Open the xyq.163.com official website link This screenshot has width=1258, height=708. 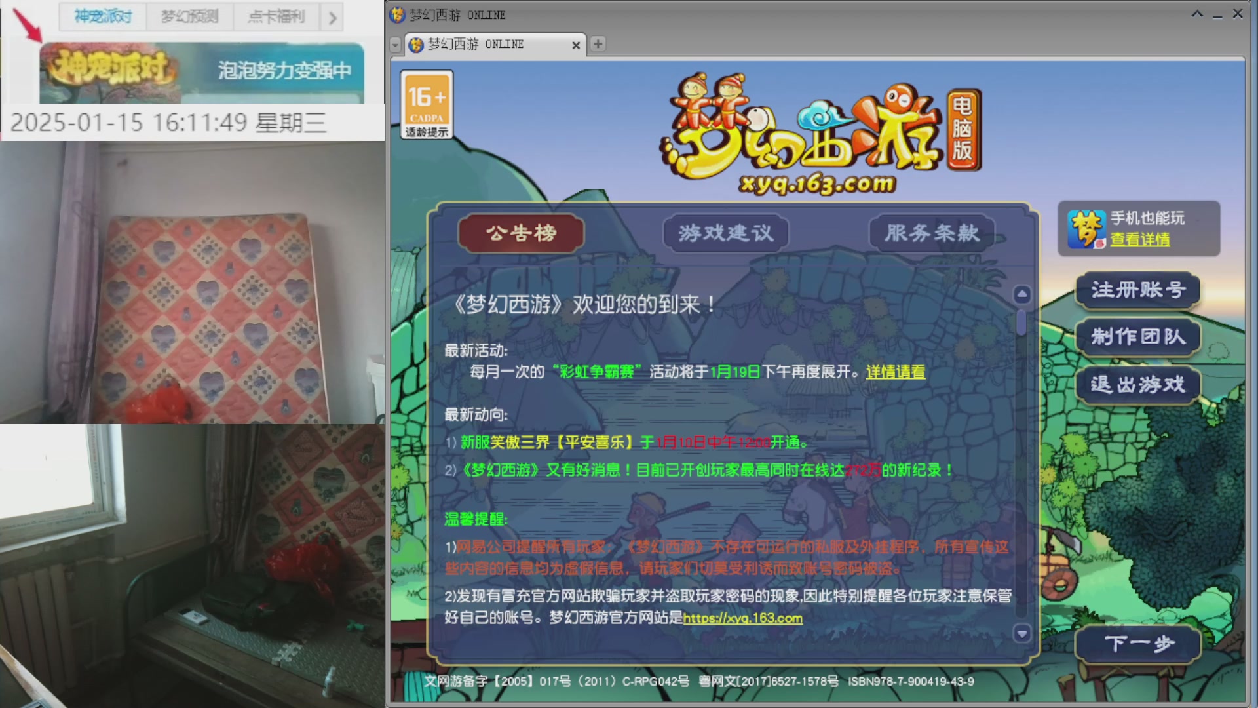pos(742,618)
